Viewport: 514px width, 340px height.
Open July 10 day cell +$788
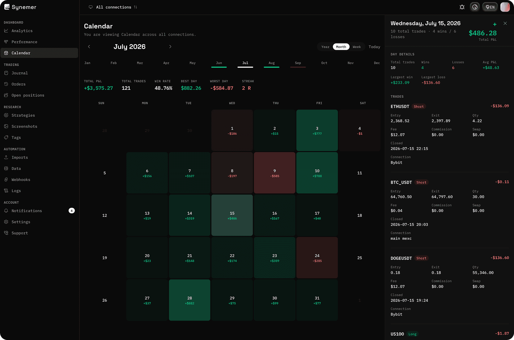(317, 173)
